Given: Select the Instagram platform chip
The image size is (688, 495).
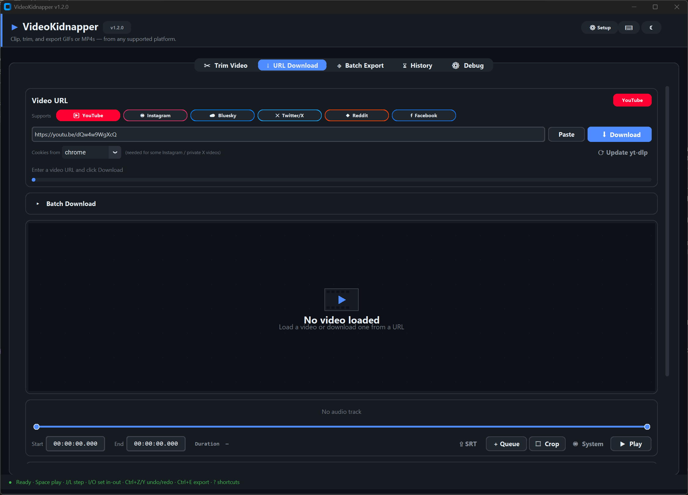Looking at the screenshot, I should [x=155, y=115].
